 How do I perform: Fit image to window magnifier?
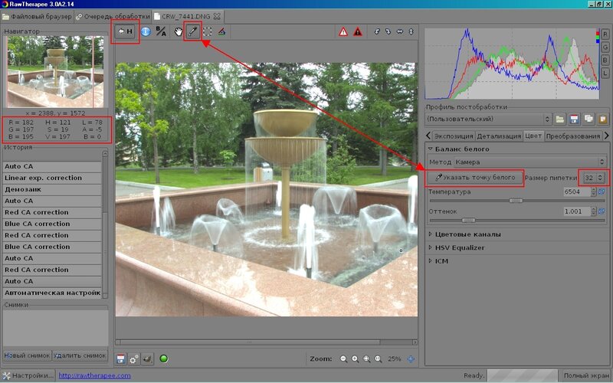[x=366, y=358]
